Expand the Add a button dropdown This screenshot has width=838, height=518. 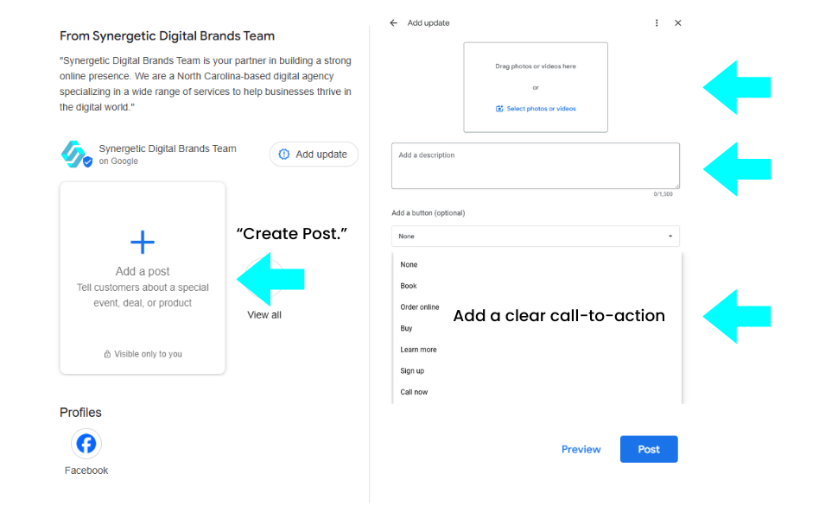click(x=535, y=236)
